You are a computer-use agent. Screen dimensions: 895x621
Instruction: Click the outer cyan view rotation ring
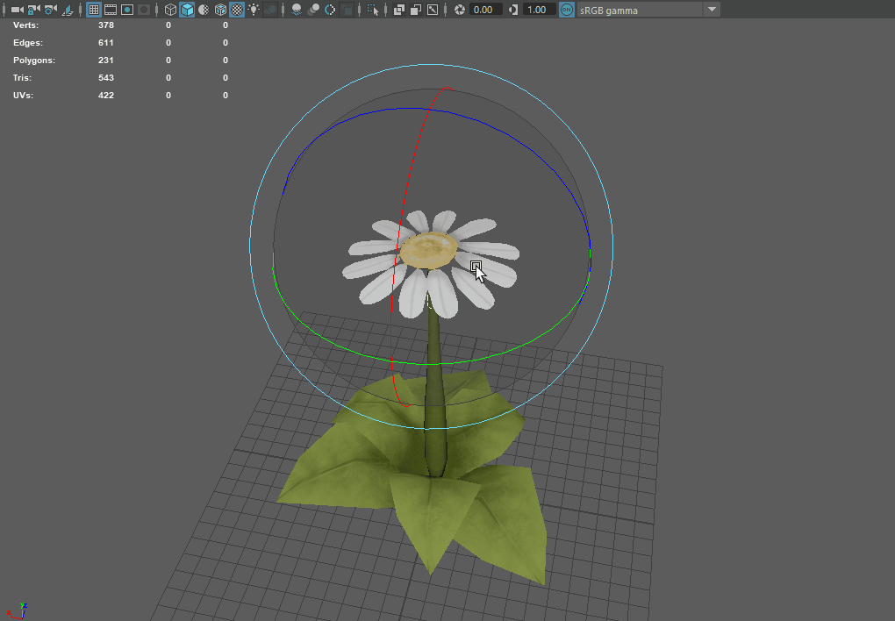[x=432, y=65]
